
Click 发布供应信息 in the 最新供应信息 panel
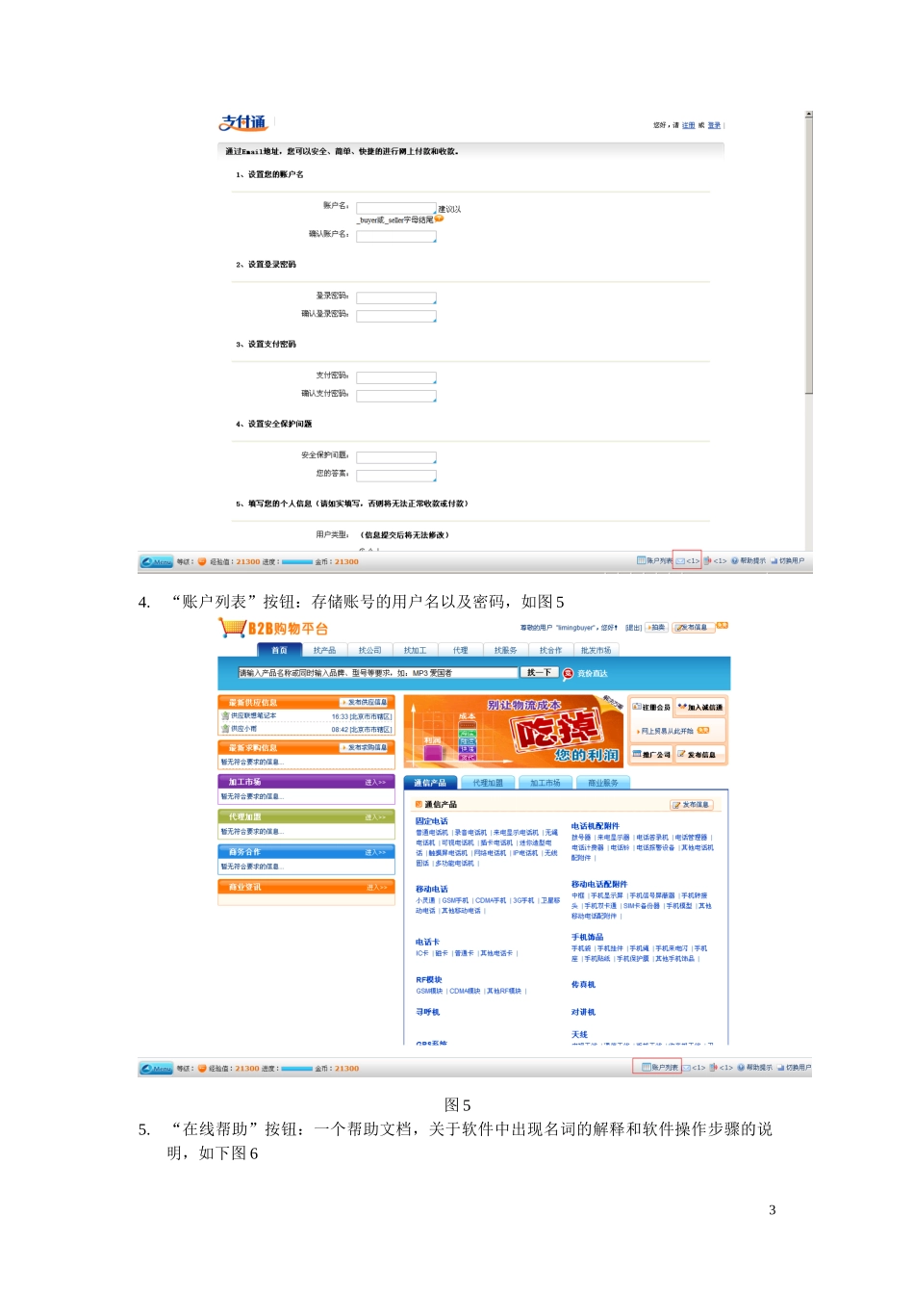(365, 702)
